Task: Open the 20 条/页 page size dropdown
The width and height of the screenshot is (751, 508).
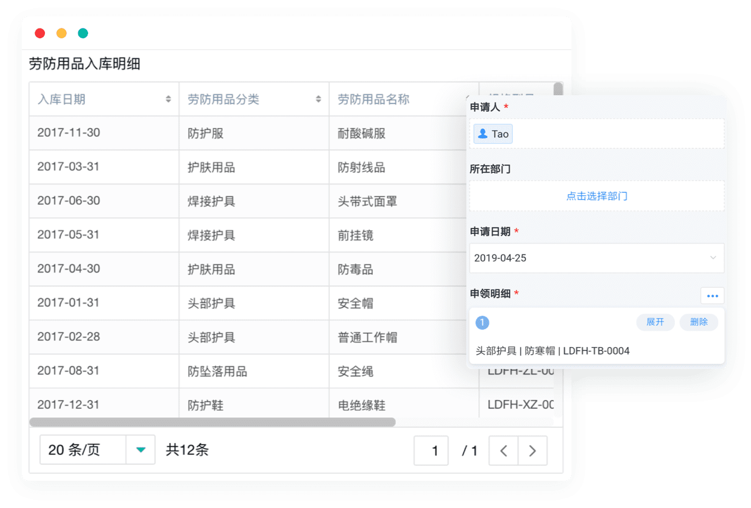Action: [x=141, y=450]
